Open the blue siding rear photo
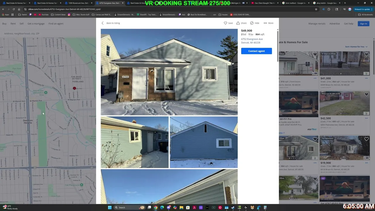Image resolution: width=375 pixels, height=211 pixels. coord(204,142)
